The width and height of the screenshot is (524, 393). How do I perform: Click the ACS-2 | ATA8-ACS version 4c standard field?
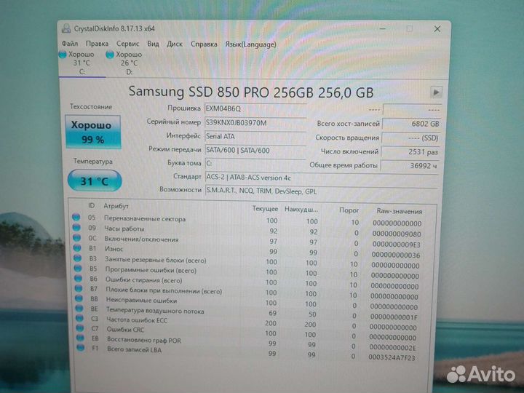tap(322, 178)
